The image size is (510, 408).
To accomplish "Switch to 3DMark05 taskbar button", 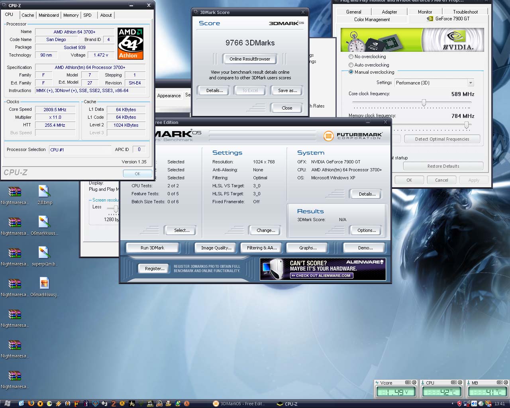I will 239,404.
